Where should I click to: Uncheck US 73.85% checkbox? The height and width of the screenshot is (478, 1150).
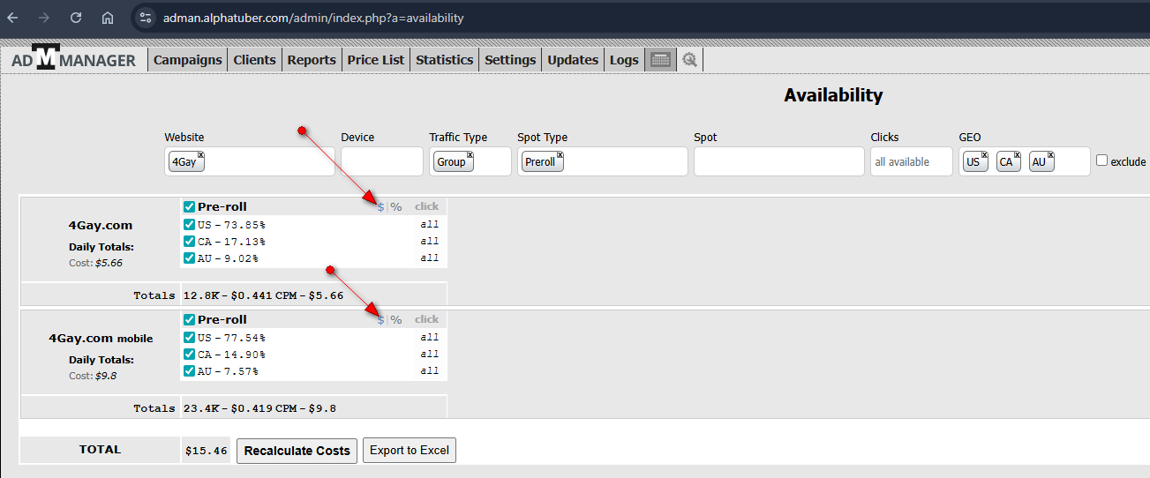(x=189, y=224)
